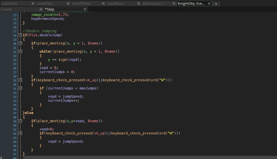Close the Step event tab

(85, 9)
